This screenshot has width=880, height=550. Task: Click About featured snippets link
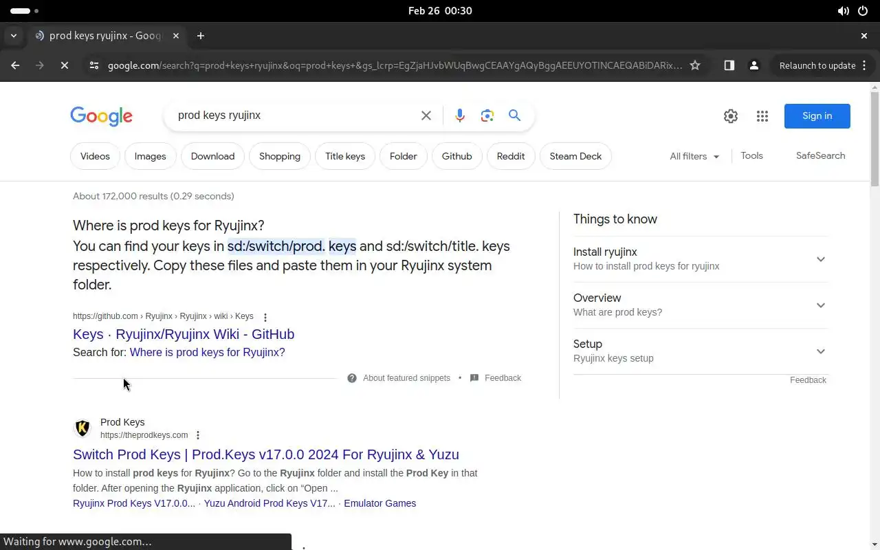click(406, 378)
